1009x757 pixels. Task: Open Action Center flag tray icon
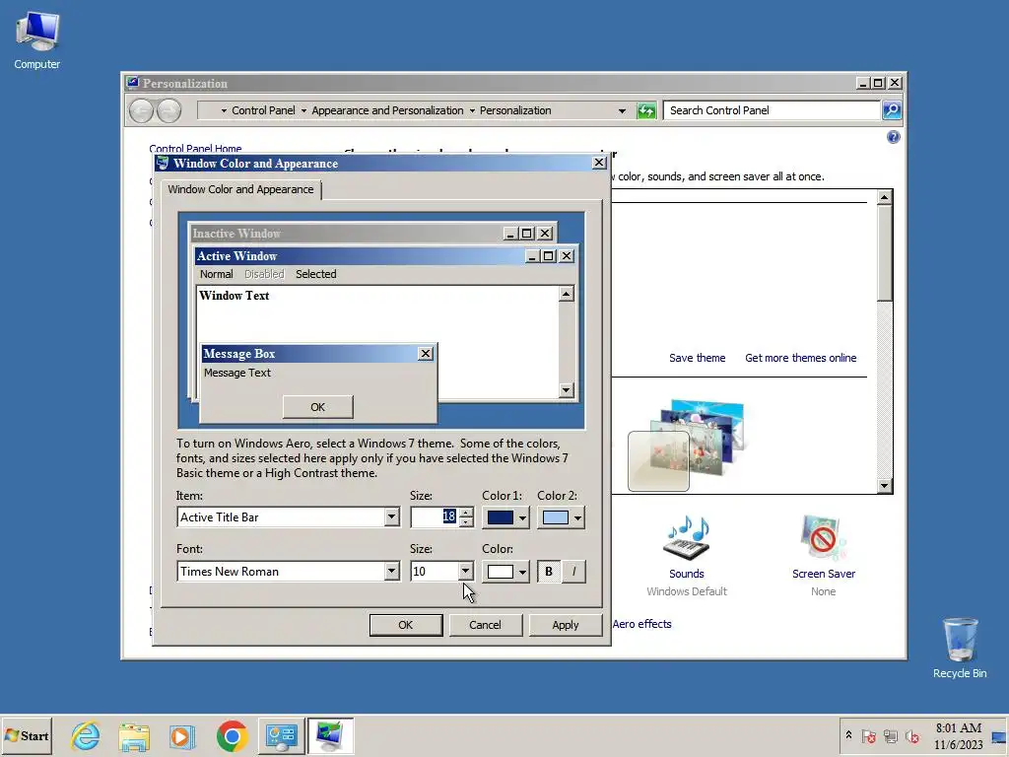point(869,735)
